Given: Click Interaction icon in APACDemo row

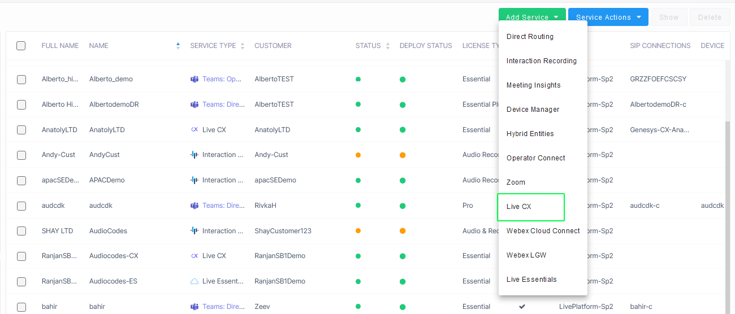Looking at the screenshot, I should pyautogui.click(x=194, y=180).
